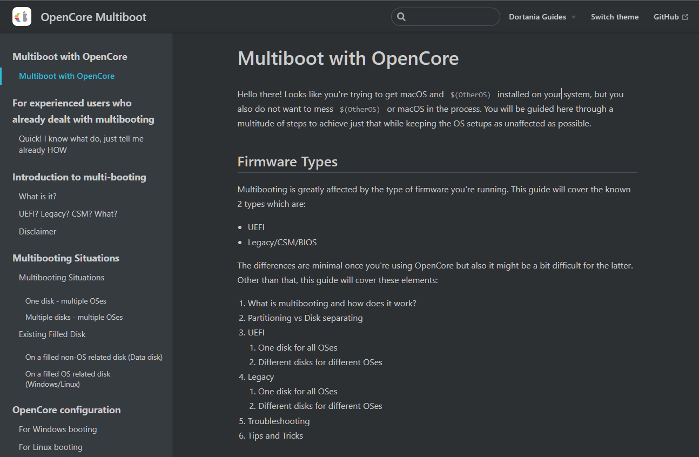Click 'For experienced users' sidebar heading
The image size is (699, 457).
(x=83, y=111)
